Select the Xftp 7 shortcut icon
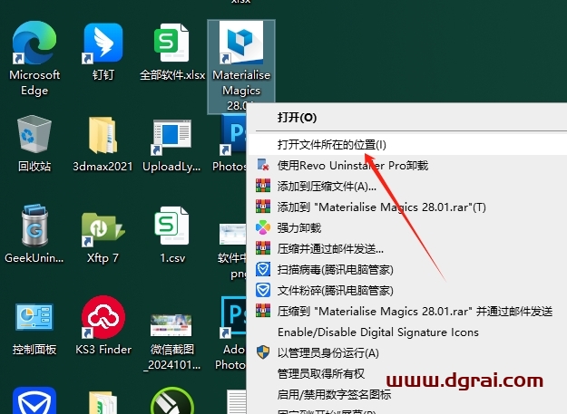Screen dimensions: 567x414 [x=103, y=229]
